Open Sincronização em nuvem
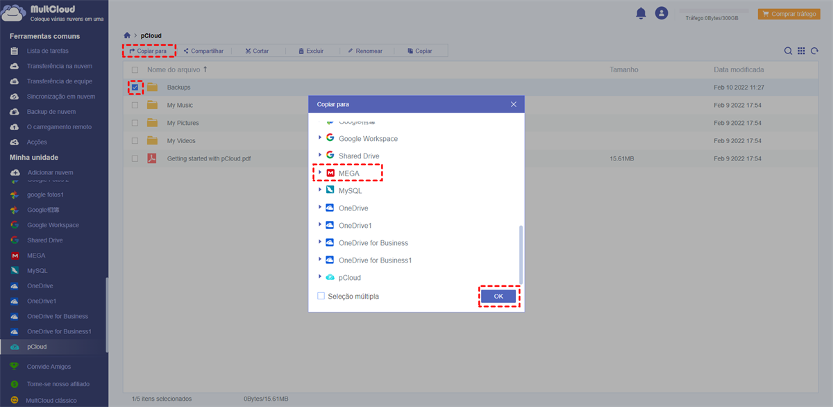 click(x=60, y=97)
